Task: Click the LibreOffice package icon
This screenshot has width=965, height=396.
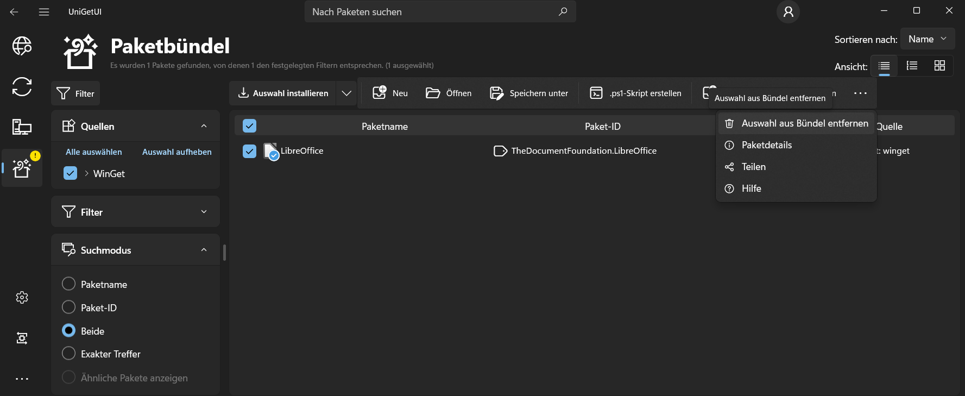Action: (271, 151)
